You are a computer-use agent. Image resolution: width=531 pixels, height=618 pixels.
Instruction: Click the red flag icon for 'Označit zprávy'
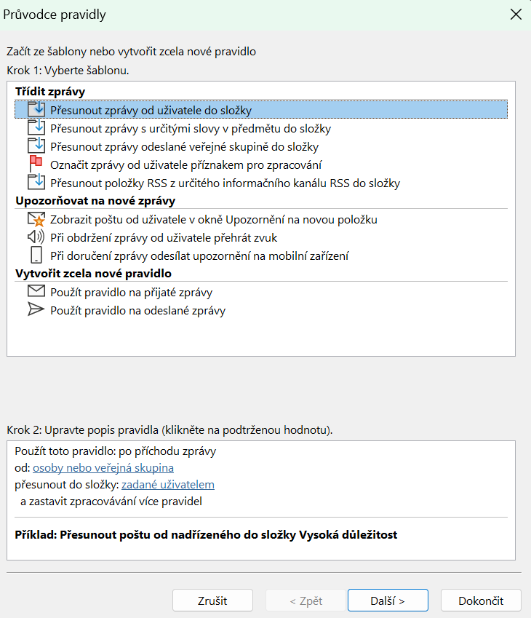click(x=36, y=165)
